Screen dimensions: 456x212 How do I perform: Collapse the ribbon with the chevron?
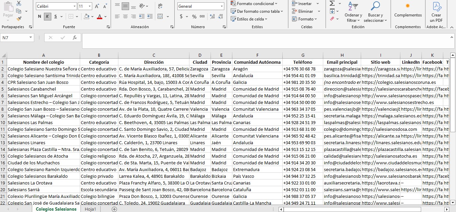click(x=452, y=27)
